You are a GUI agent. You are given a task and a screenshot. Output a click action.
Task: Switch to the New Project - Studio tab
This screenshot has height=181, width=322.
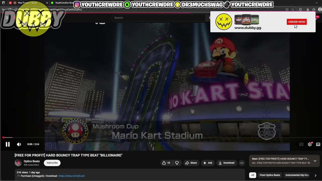[x=28, y=3]
